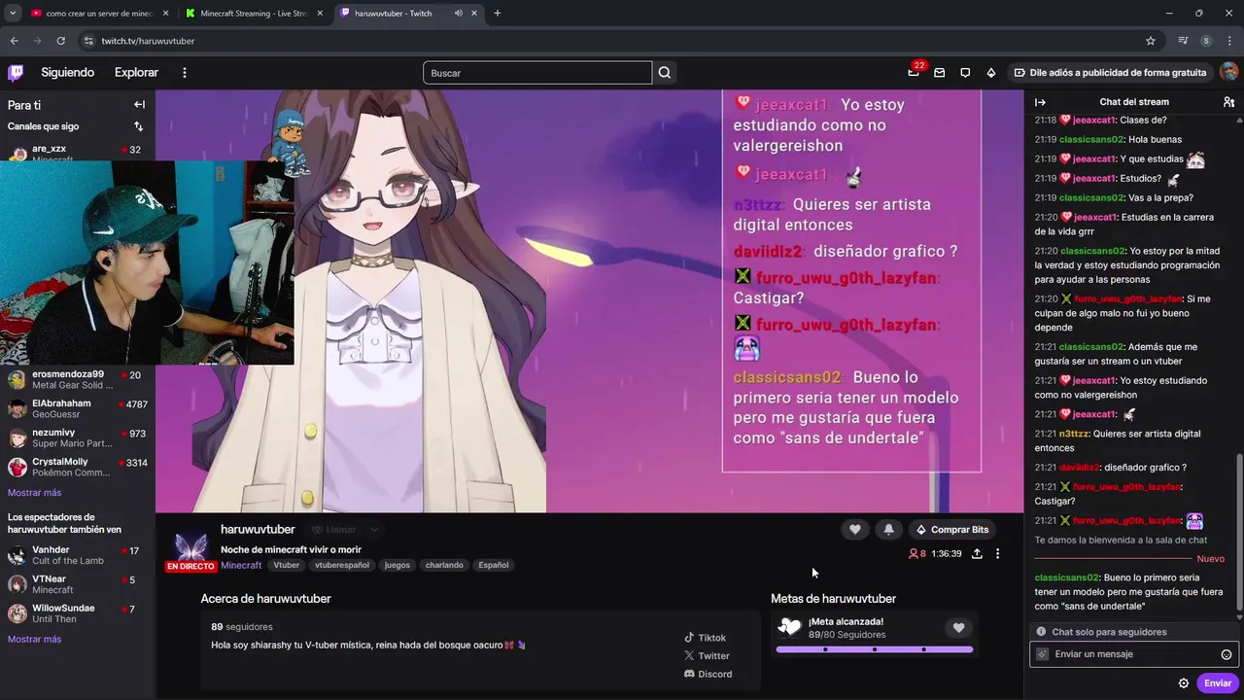
Task: Expand recommended channels Mostrar más link
Action: point(34,639)
